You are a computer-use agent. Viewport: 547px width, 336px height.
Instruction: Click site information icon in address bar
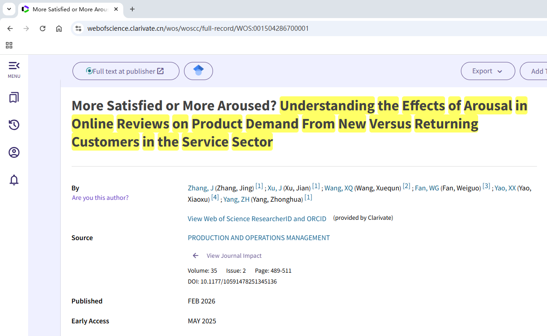pyautogui.click(x=78, y=28)
